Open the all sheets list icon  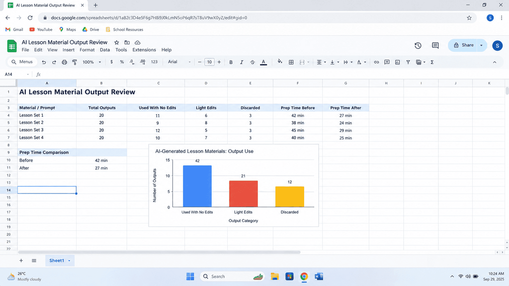(x=34, y=261)
